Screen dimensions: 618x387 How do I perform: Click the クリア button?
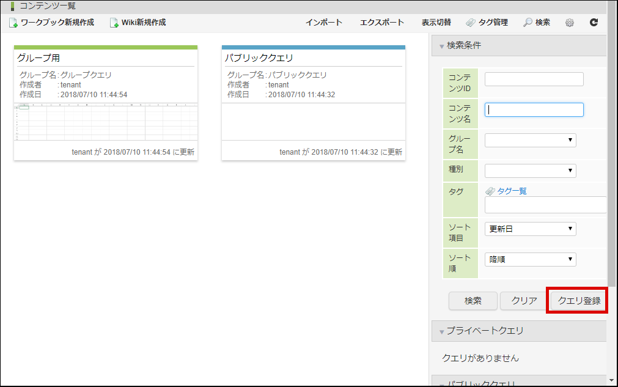pos(524,301)
